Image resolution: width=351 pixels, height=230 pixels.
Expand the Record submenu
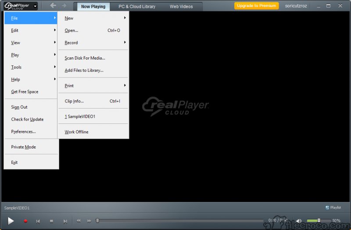pos(93,42)
